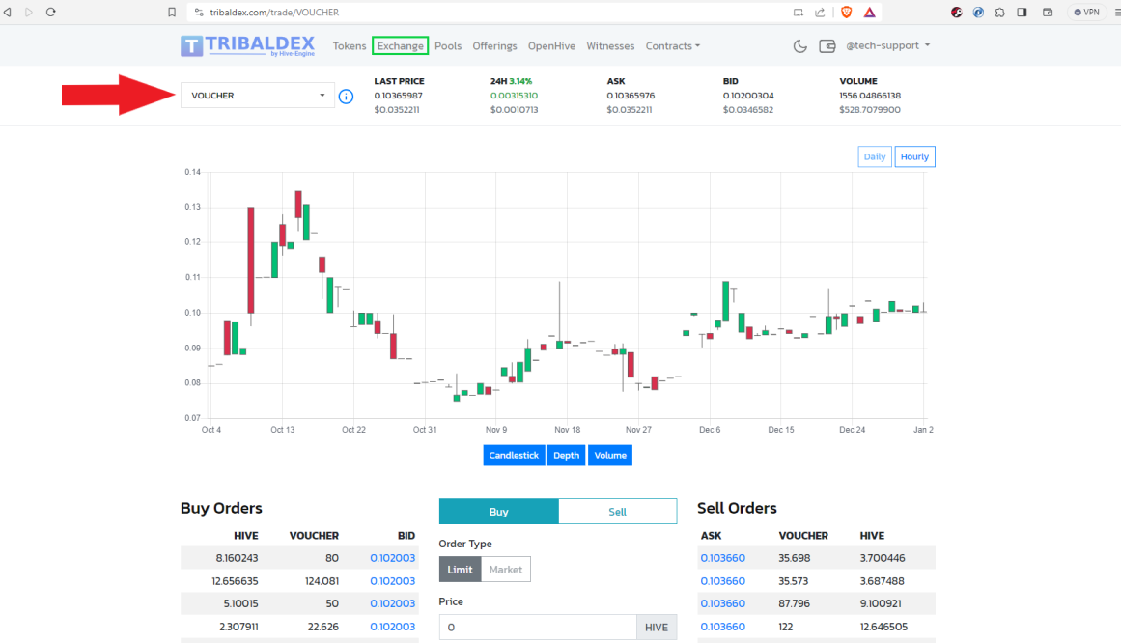
Task: Click bid 0.102003 in the 8.160243 HIVE row
Action: click(392, 558)
